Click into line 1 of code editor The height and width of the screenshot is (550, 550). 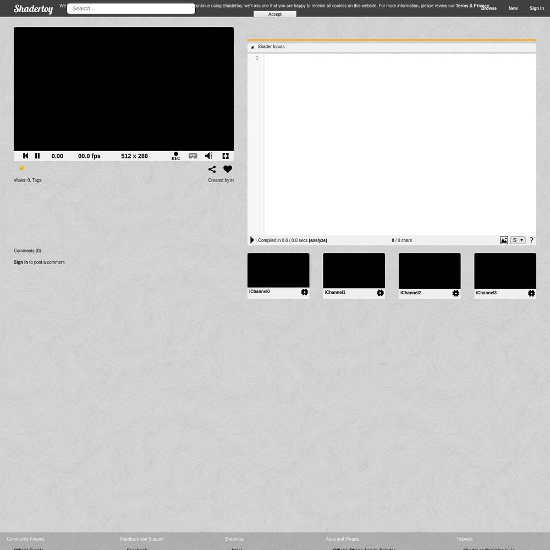tap(400, 58)
